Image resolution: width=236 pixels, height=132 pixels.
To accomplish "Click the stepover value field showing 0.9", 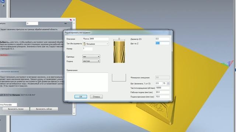I will point(159,83).
